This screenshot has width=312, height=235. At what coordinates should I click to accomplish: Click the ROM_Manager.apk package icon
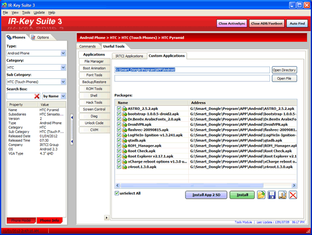coord(125,146)
